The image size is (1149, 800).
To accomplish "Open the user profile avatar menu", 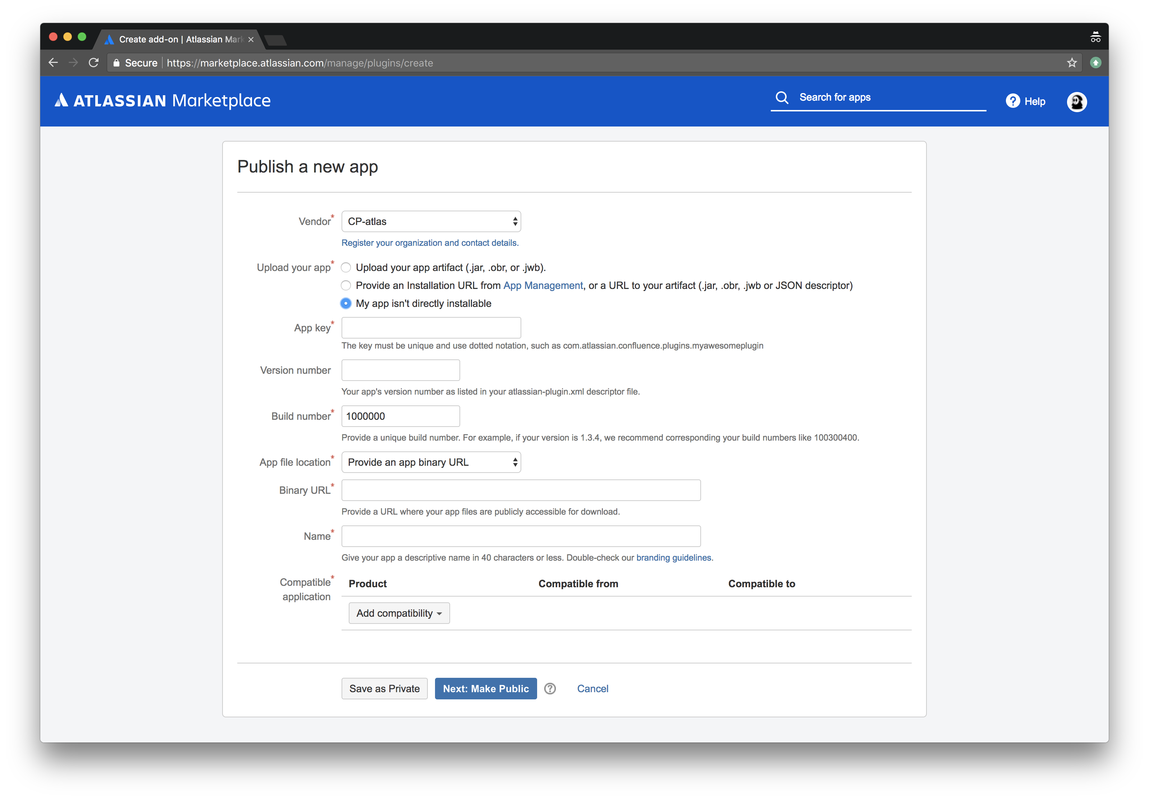I will click(x=1076, y=102).
